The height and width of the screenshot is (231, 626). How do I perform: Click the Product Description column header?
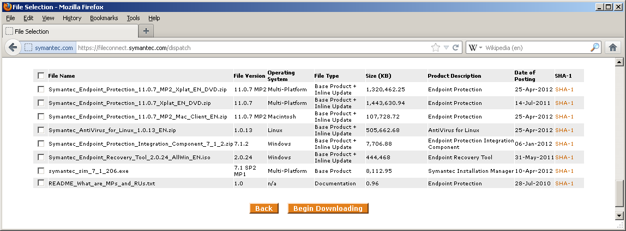click(454, 76)
